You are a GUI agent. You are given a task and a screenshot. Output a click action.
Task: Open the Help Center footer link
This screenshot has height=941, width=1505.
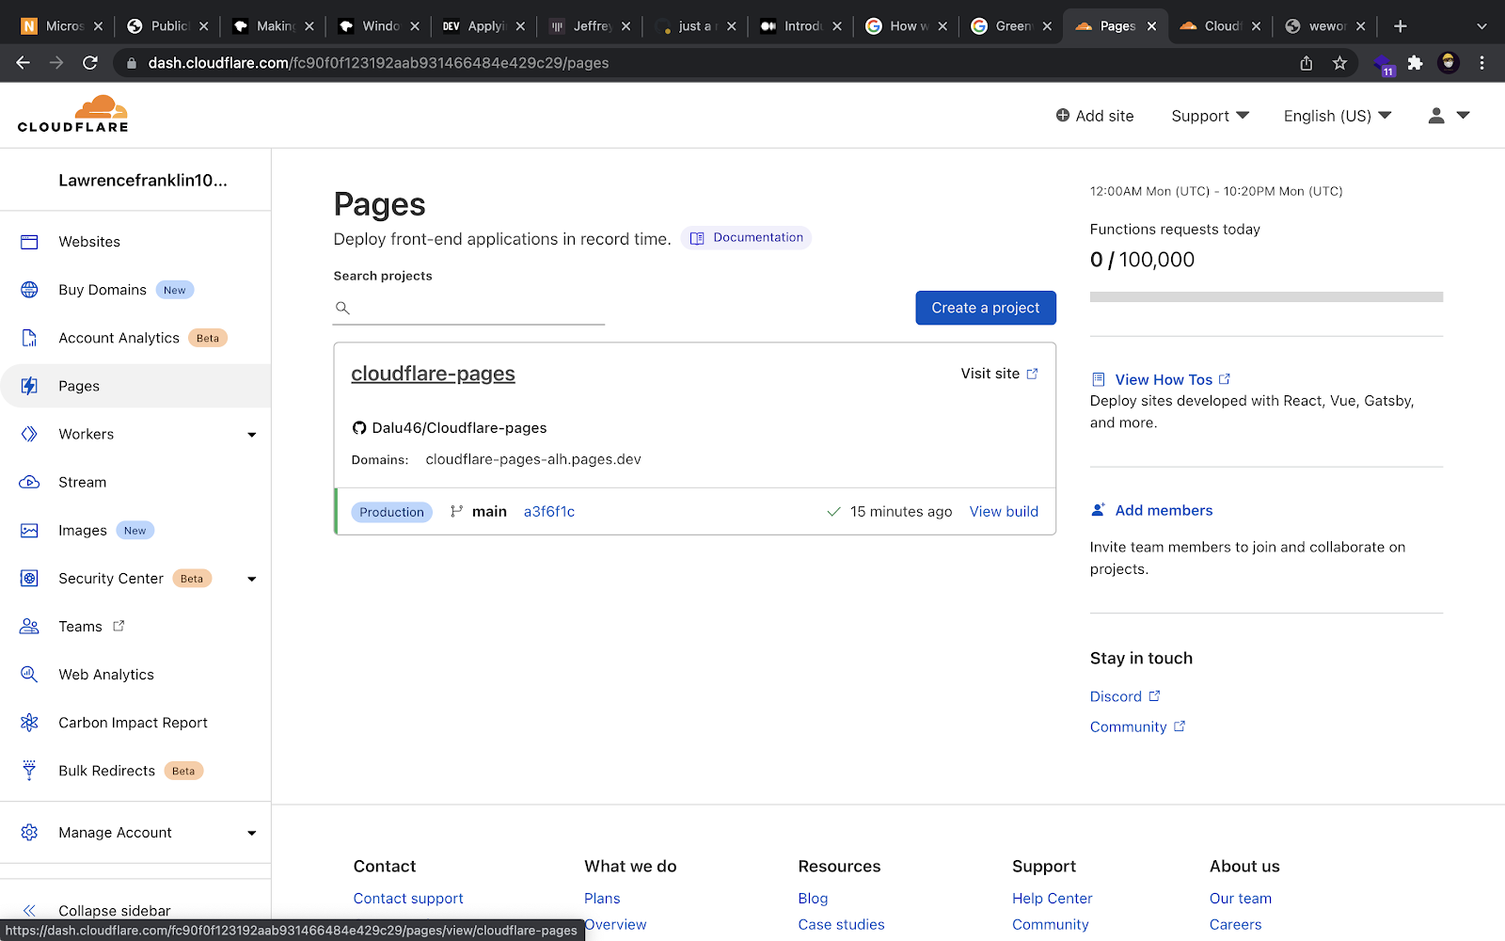point(1052,899)
